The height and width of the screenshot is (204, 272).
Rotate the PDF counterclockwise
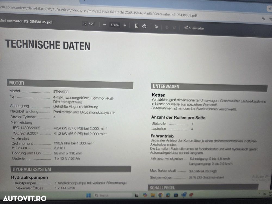pyautogui.click(x=144, y=26)
